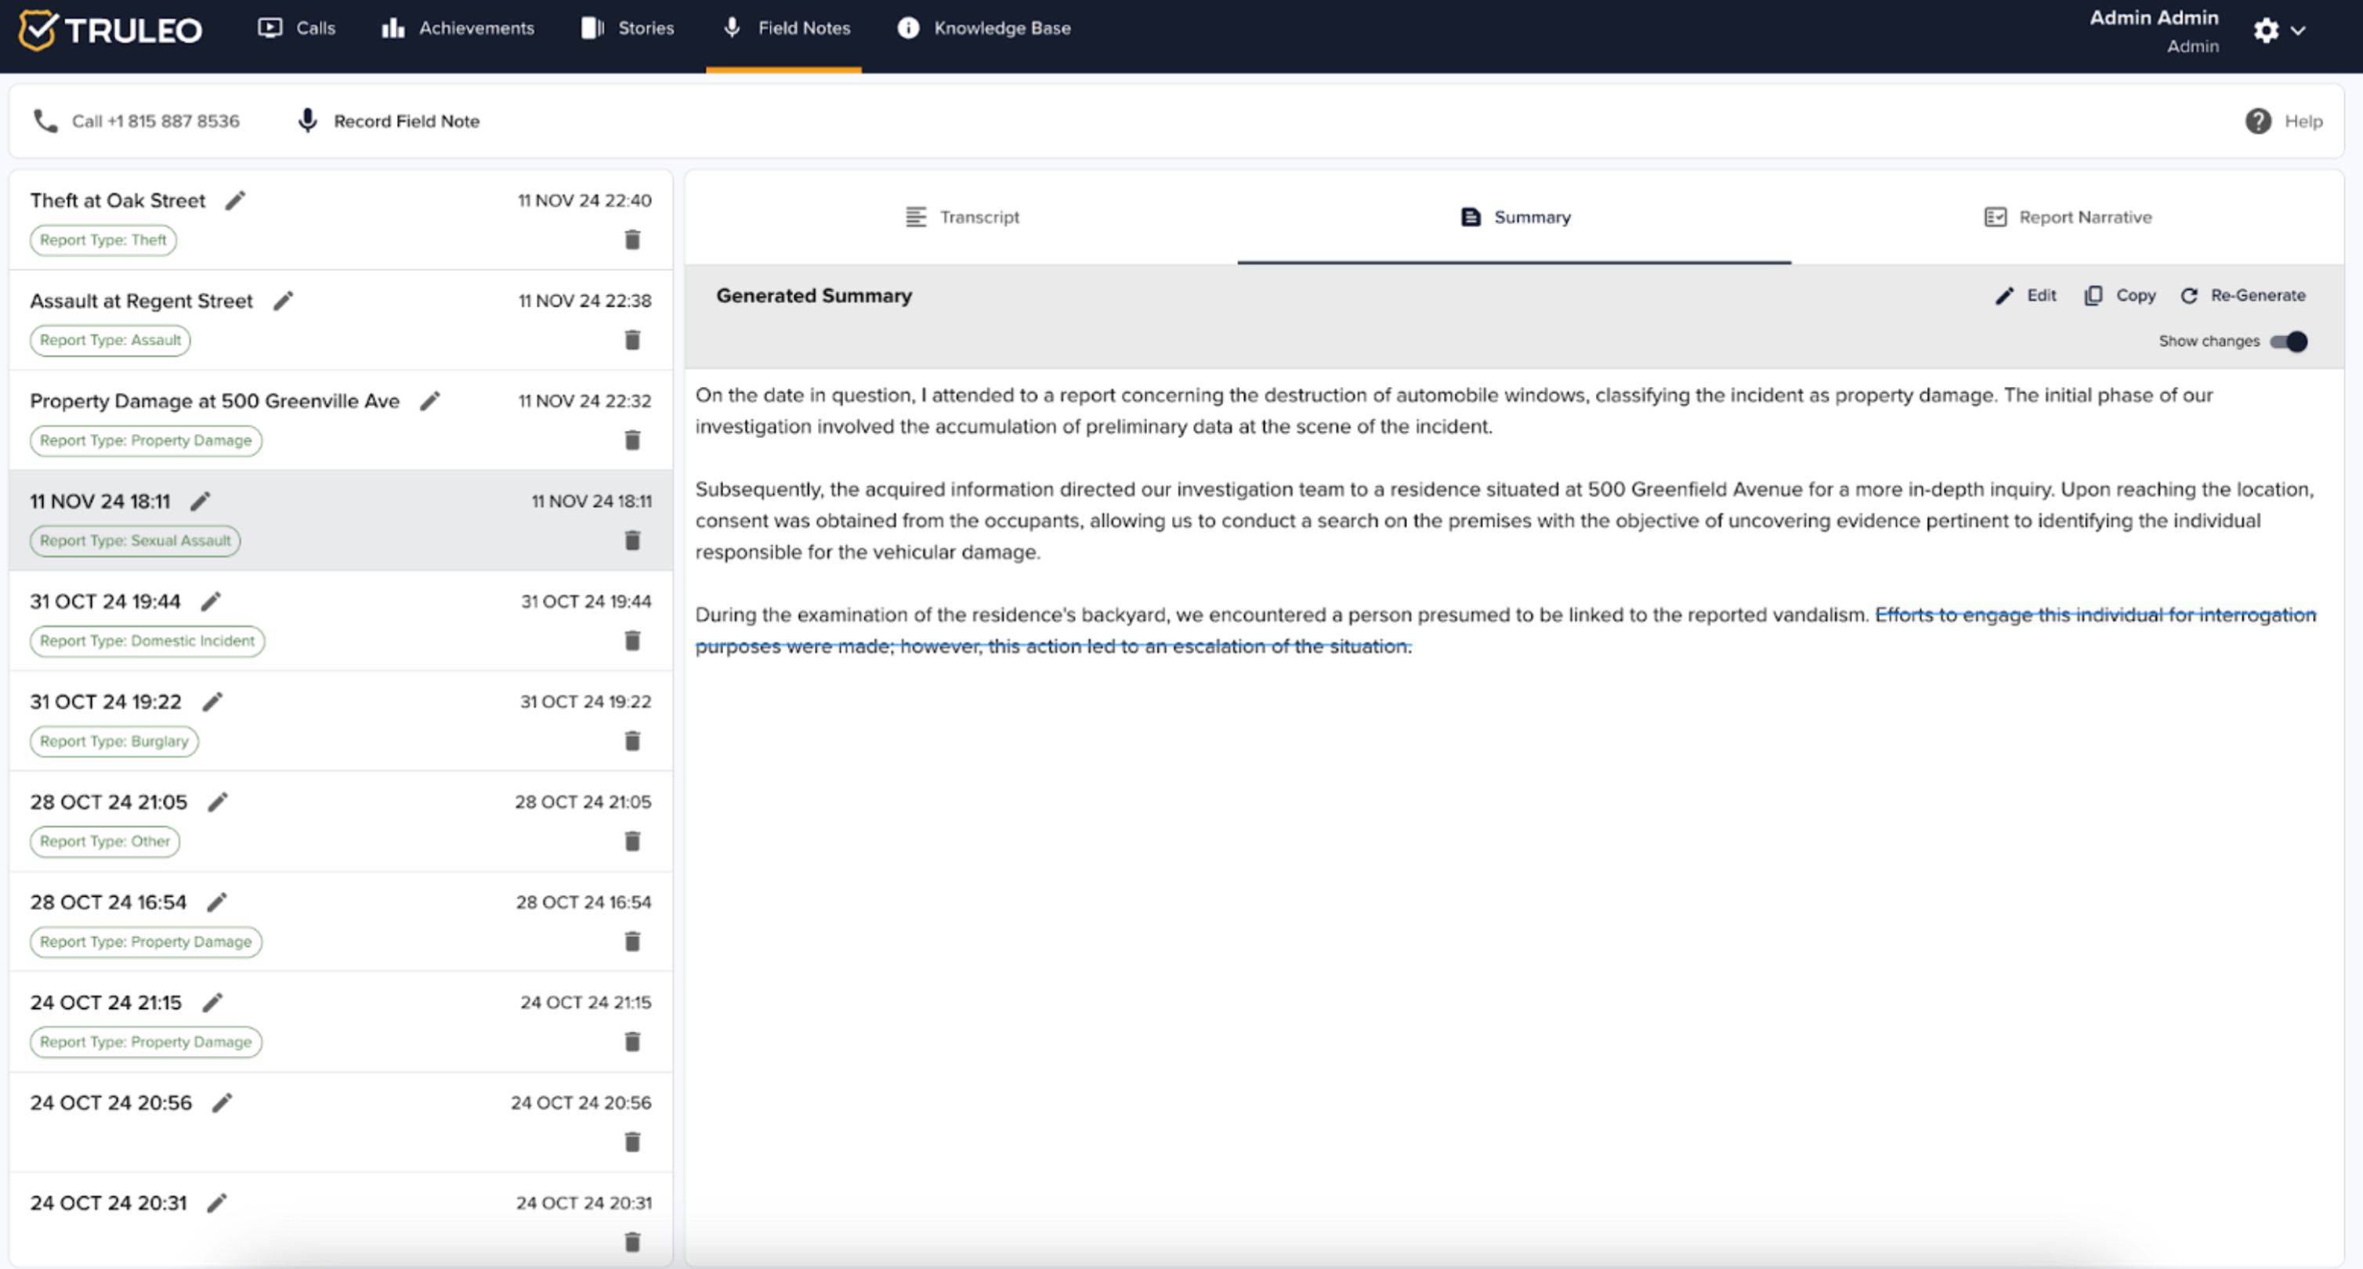
Task: Delete the 24 OCT 24 20:31 note
Action: click(x=632, y=1242)
